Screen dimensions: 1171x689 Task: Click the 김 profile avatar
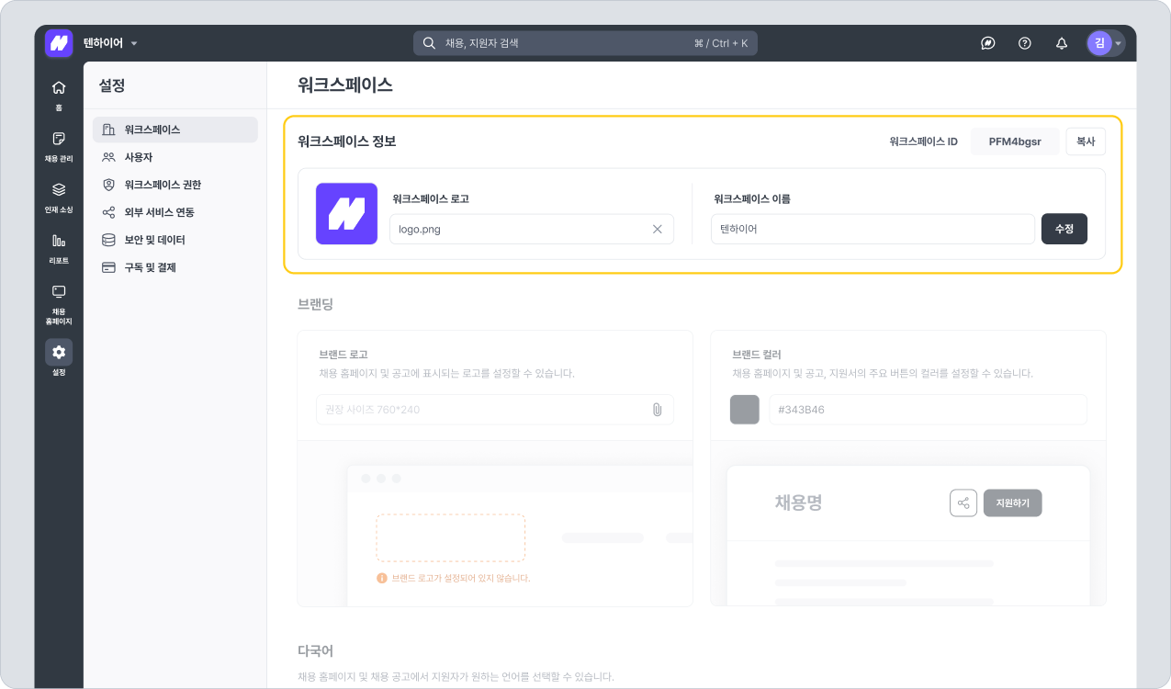1099,43
